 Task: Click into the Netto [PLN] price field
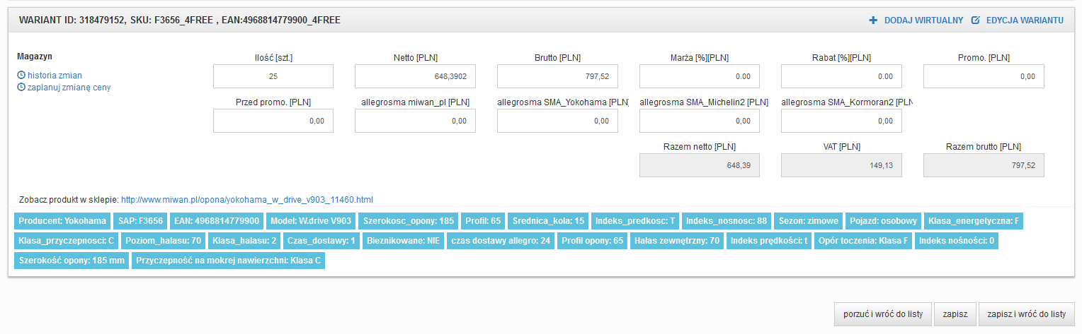(x=415, y=76)
